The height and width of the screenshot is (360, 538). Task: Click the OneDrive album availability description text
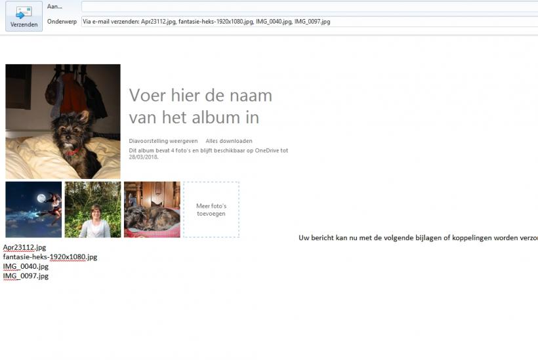208,153
